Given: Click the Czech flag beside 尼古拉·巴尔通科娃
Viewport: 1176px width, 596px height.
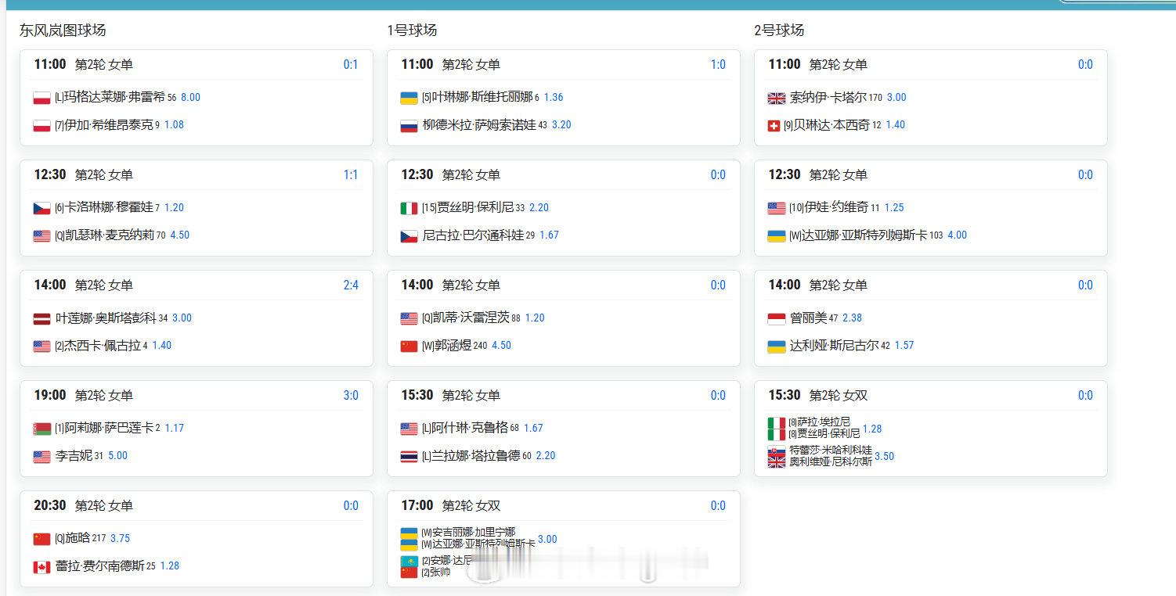Looking at the screenshot, I should tap(409, 235).
